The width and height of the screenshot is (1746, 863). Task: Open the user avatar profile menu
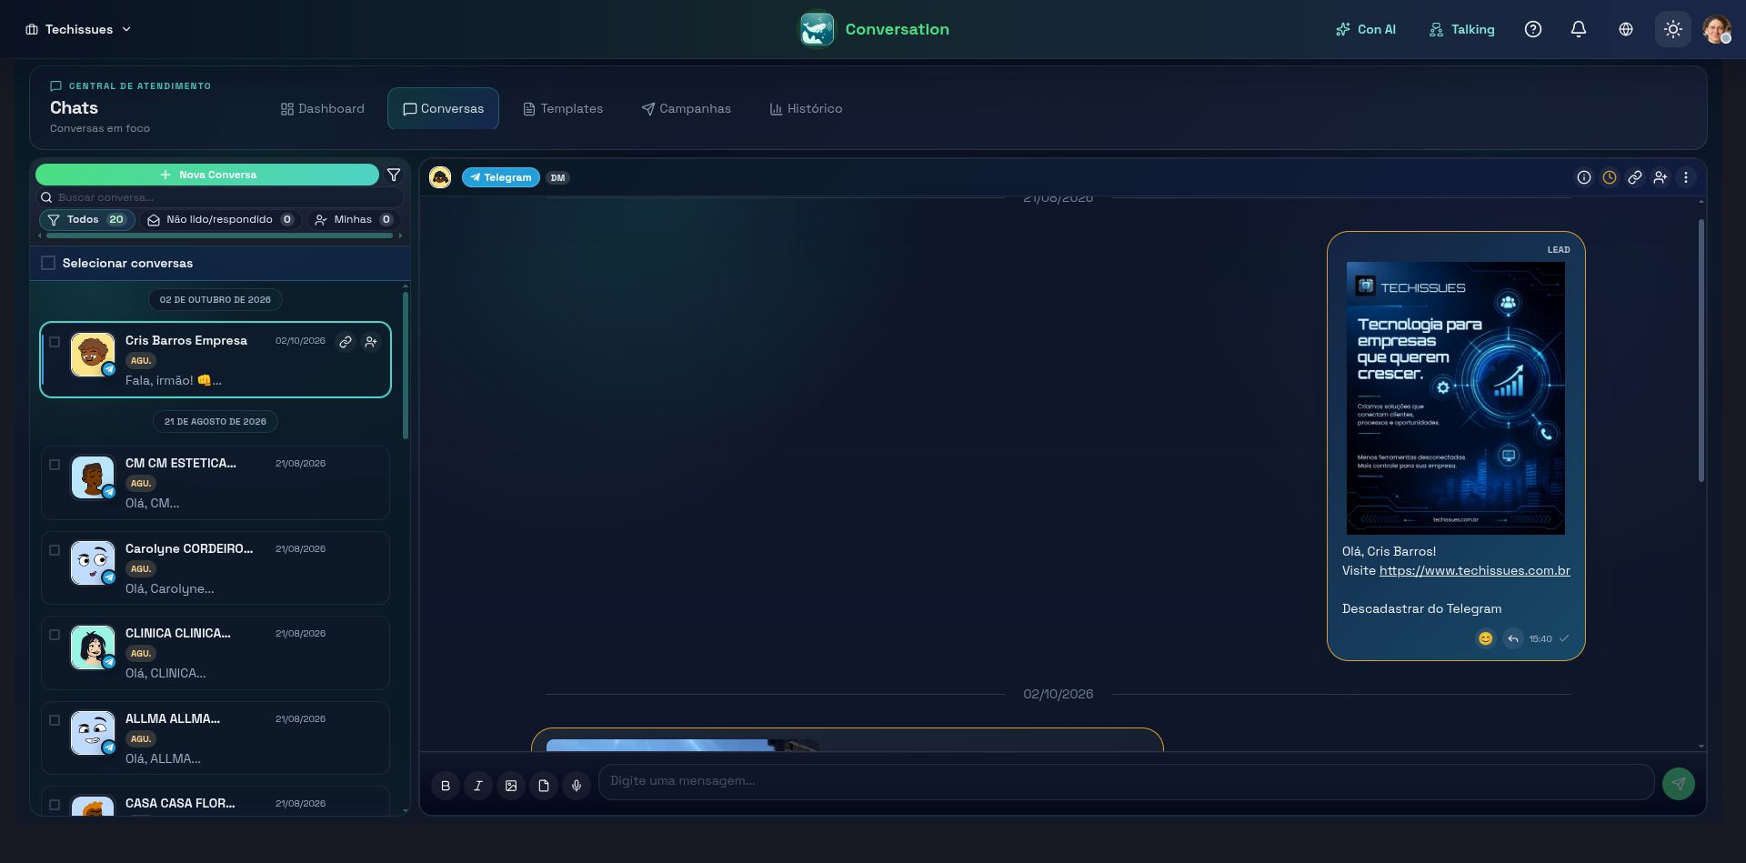[1717, 29]
